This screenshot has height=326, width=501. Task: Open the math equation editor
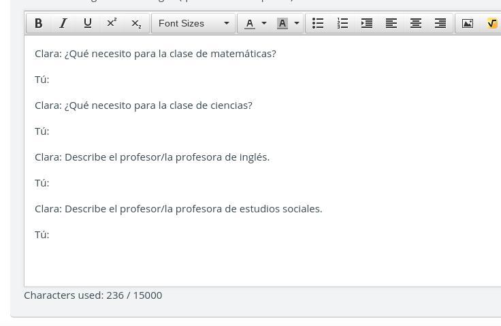click(491, 23)
